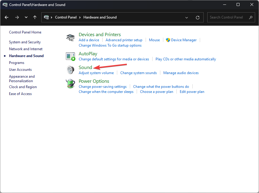Screen dimensions: 259x193
Task: Go back using the back arrow
Action: click(7, 17)
